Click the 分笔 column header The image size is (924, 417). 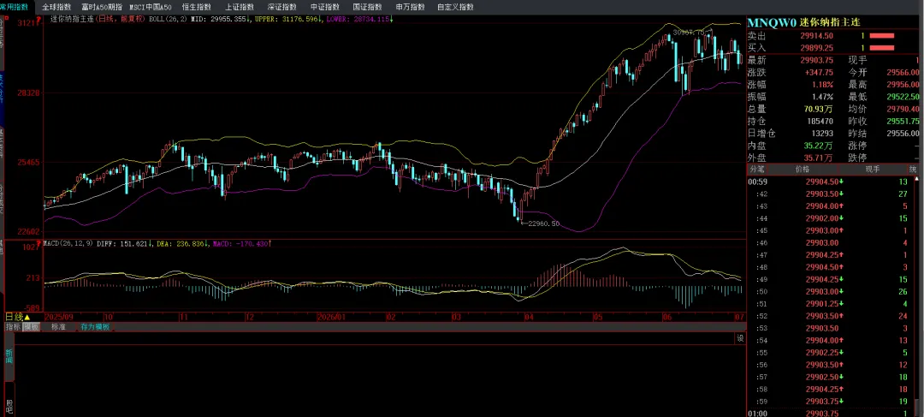(756, 170)
